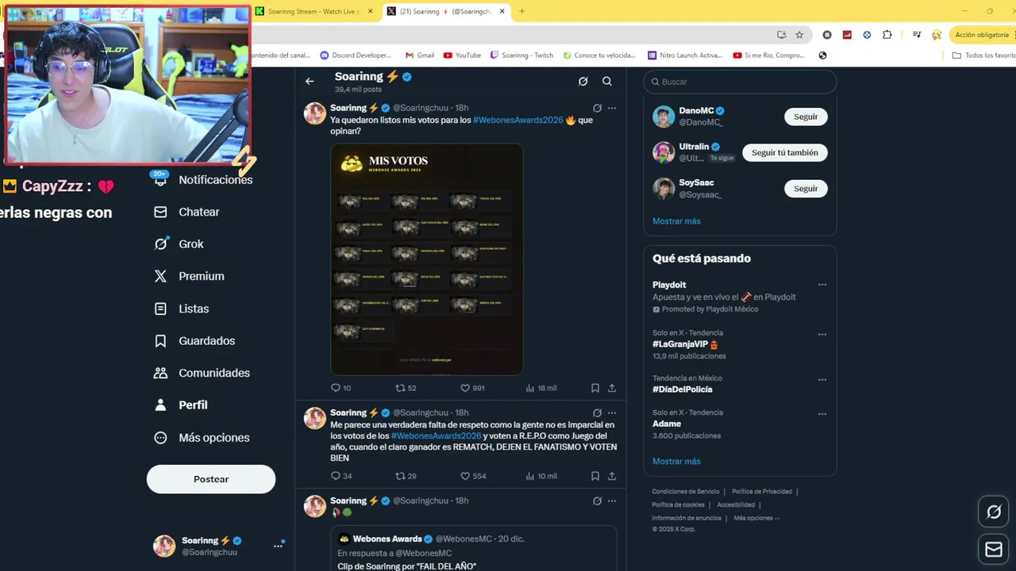Click the Postear button

coord(211,479)
